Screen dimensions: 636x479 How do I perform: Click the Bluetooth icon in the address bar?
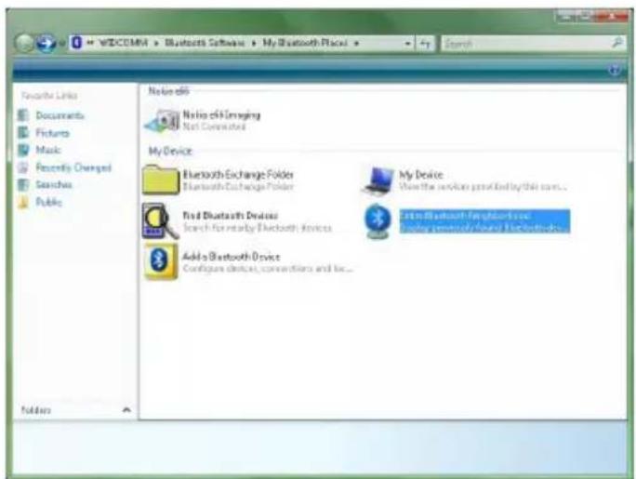coord(76,43)
